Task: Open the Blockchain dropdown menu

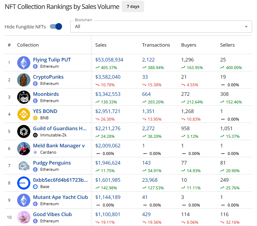Action: click(x=158, y=26)
